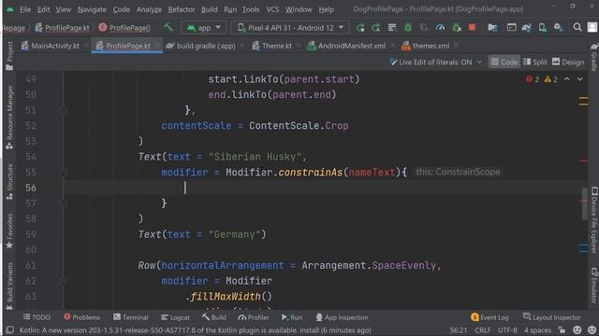Open the Event Log button
Screen dimensions: 599x336
click(x=489, y=317)
